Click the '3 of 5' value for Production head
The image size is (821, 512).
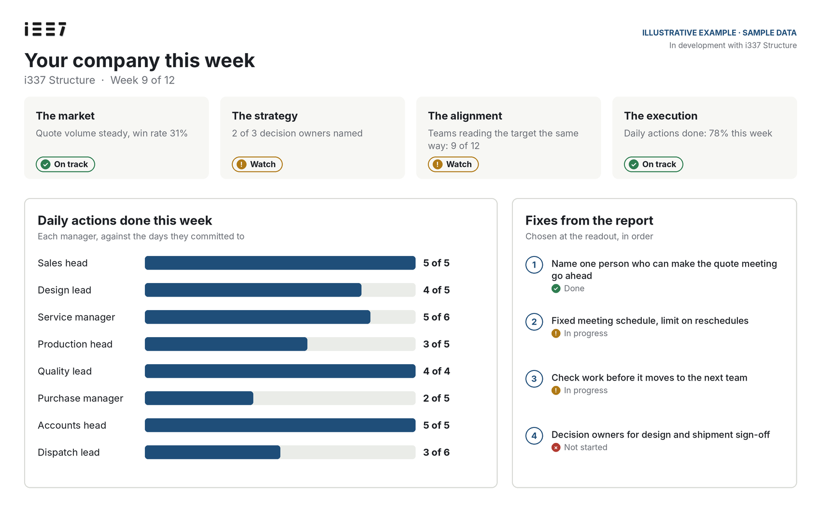(x=437, y=344)
